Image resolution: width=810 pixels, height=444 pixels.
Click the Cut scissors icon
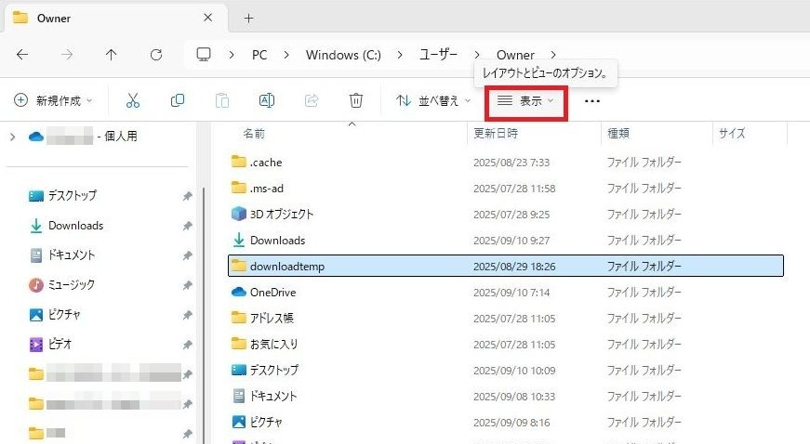point(133,100)
